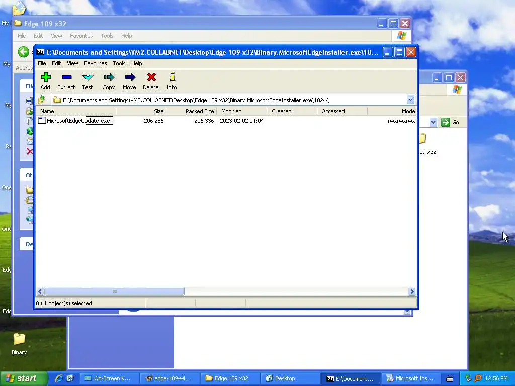This screenshot has width=515, height=386.
Task: Open Edit menu in Edge 109 x32 window
Action: pyautogui.click(x=38, y=36)
